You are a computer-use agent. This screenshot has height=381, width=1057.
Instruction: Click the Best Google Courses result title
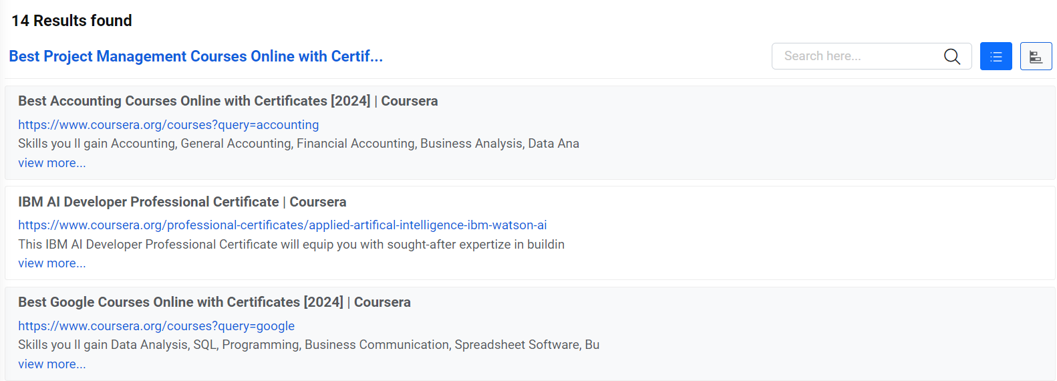pos(214,302)
